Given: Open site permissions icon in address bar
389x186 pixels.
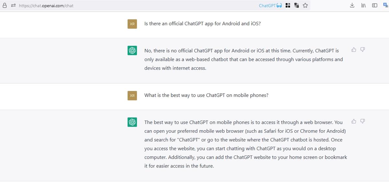Looking at the screenshot, I should point(13,6).
